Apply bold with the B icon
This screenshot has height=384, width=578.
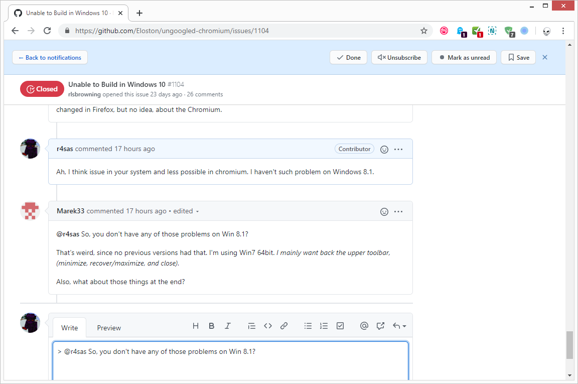click(x=212, y=326)
